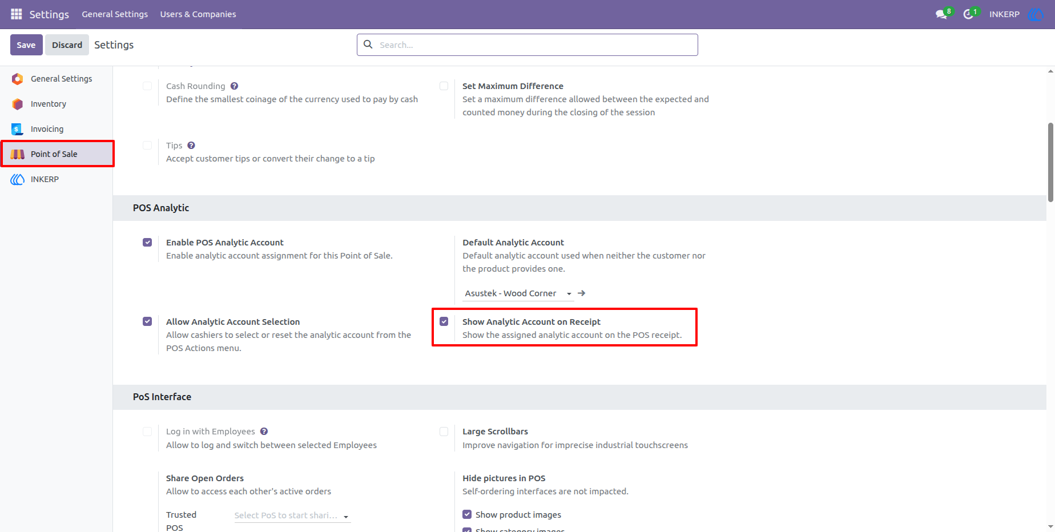Enable the Tips checkbox
The width and height of the screenshot is (1055, 532).
pyautogui.click(x=147, y=146)
